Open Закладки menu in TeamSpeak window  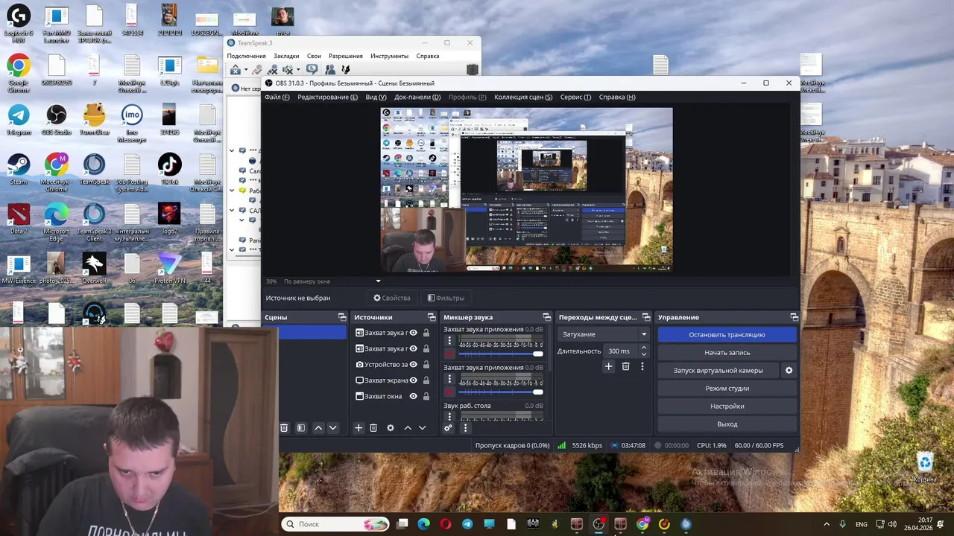286,56
